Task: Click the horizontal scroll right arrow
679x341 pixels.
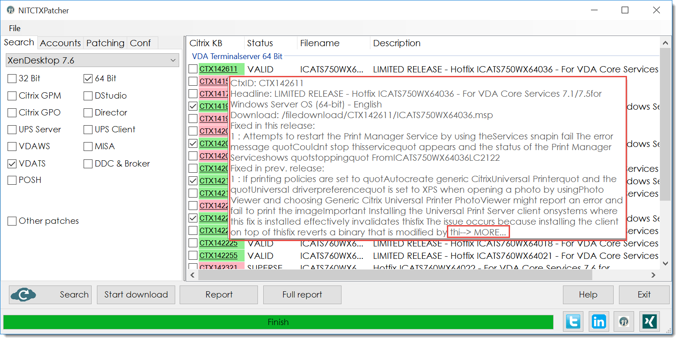Action: [654, 275]
